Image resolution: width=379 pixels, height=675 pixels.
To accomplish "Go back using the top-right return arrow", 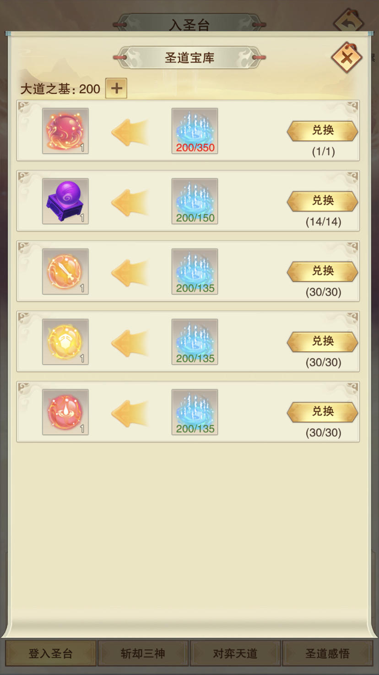I will (x=349, y=21).
